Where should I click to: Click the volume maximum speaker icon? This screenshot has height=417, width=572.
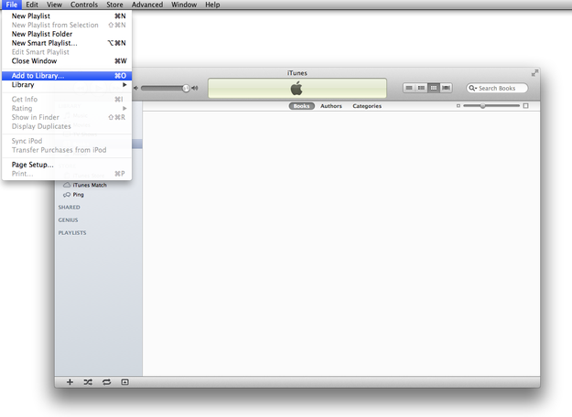(x=195, y=88)
